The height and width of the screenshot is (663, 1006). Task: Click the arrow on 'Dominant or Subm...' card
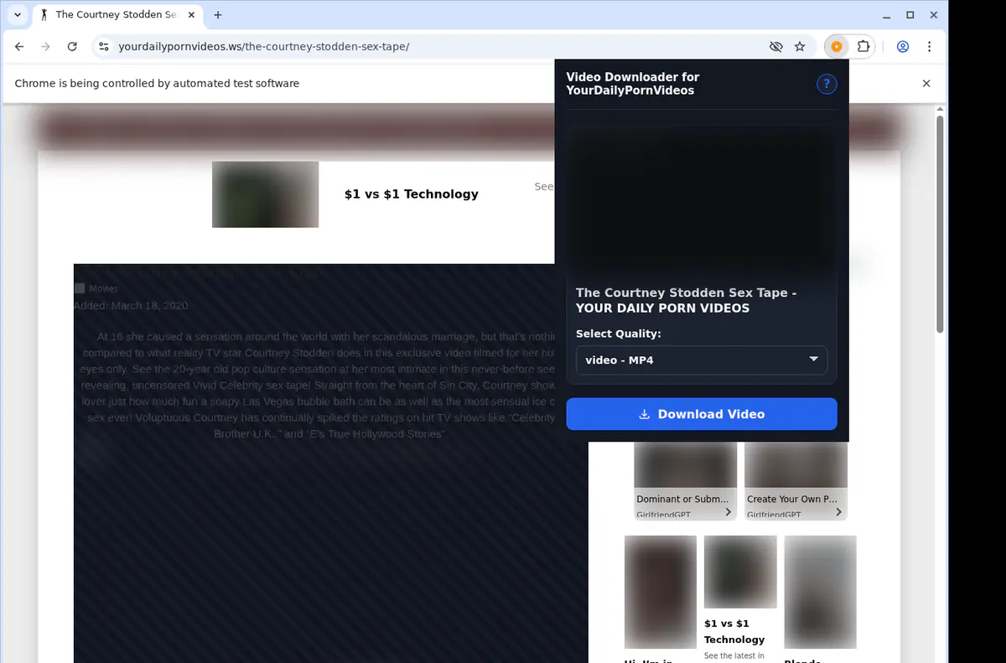[x=728, y=511]
